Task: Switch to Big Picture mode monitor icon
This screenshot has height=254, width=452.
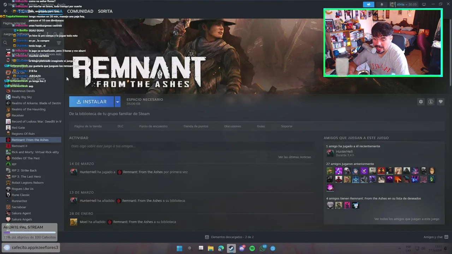Action: click(424, 4)
